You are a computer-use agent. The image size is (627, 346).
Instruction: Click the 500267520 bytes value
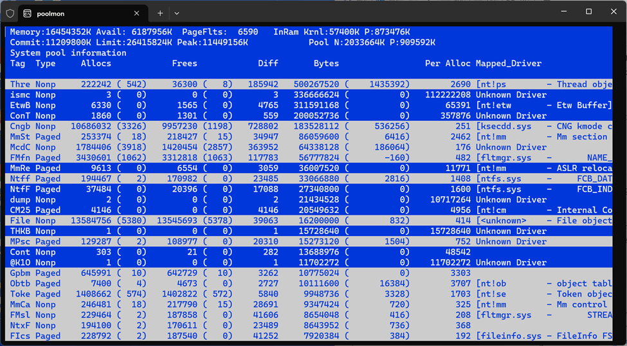point(316,84)
